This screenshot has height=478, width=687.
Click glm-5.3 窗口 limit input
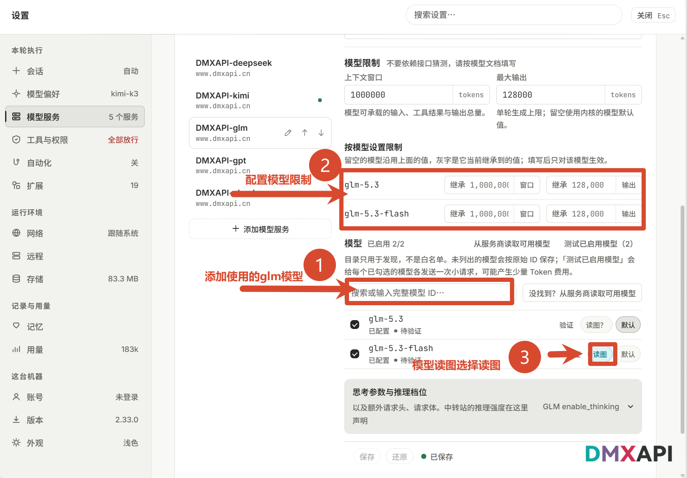click(x=479, y=185)
